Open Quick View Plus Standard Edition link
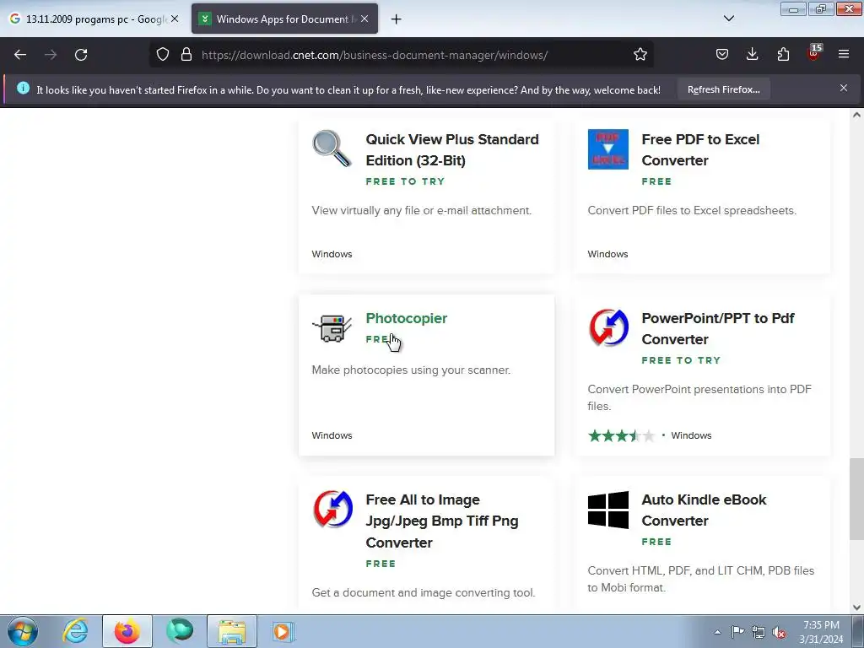The height and width of the screenshot is (648, 864). 452,150
